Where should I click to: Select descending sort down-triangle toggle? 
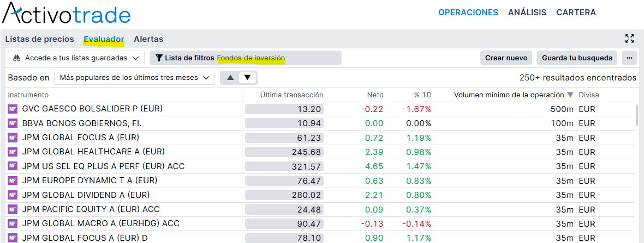(x=248, y=78)
